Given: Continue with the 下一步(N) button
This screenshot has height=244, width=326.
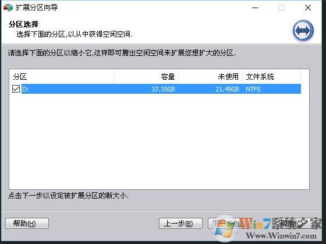Looking at the screenshot, I should pos(227,224).
